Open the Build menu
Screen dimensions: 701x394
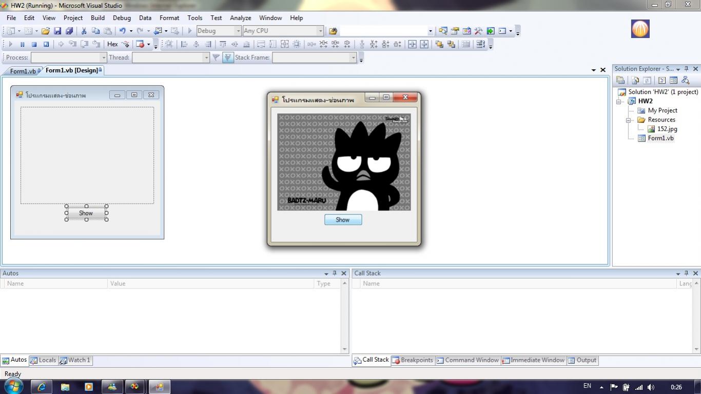(98, 17)
